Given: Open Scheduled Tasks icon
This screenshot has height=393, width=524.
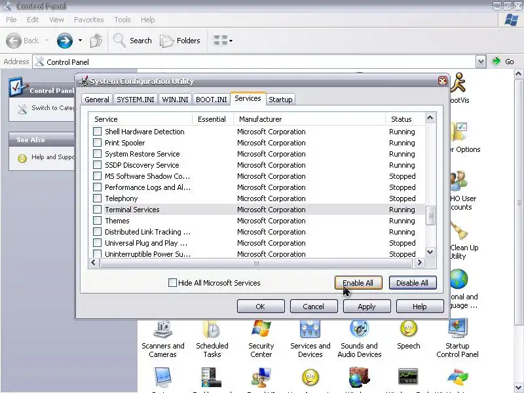Looking at the screenshot, I should click(x=212, y=339).
